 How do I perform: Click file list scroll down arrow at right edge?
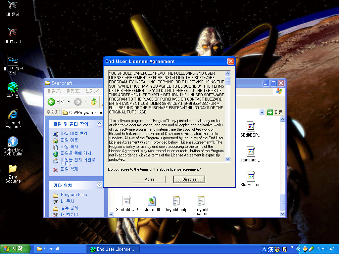point(282,214)
